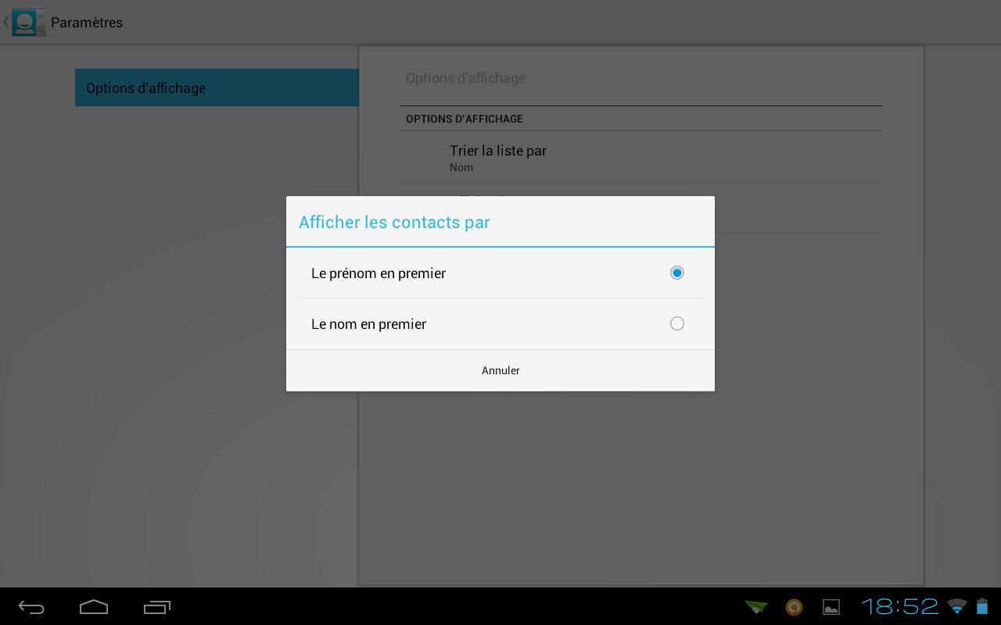Tap the "Options d'affichage" heading in right panel

point(465,78)
